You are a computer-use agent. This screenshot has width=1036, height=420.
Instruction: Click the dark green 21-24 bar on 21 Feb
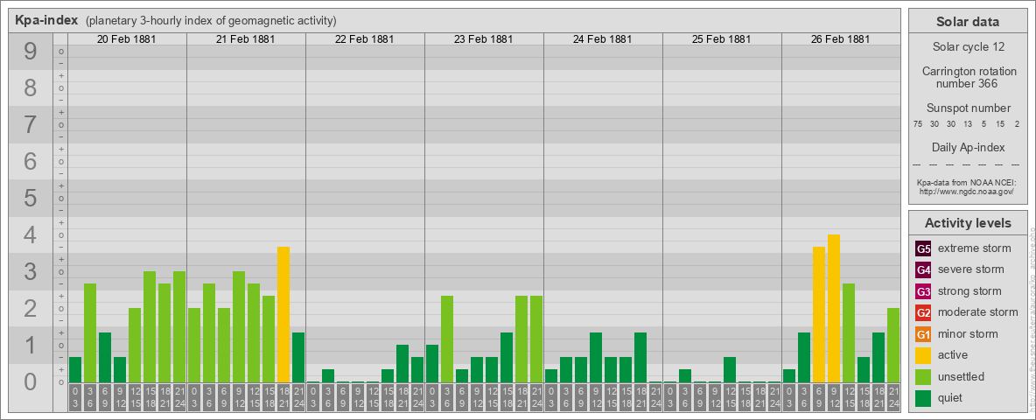coord(298,357)
